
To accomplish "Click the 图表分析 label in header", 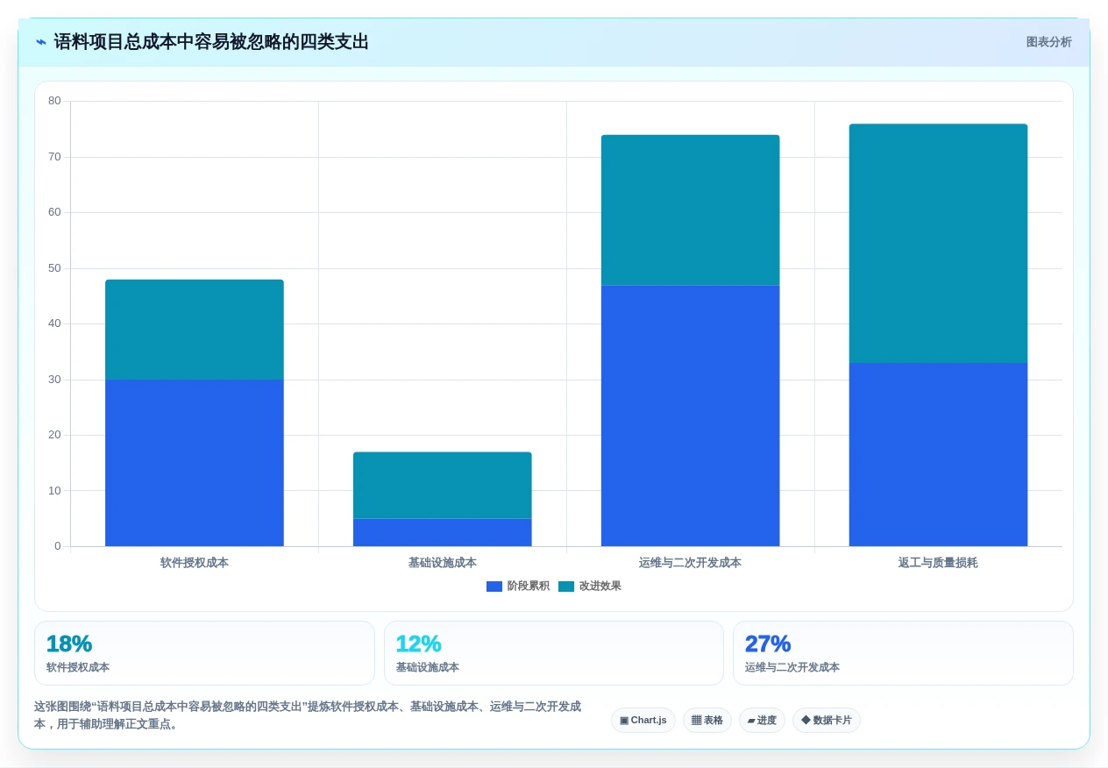I will (x=1048, y=42).
